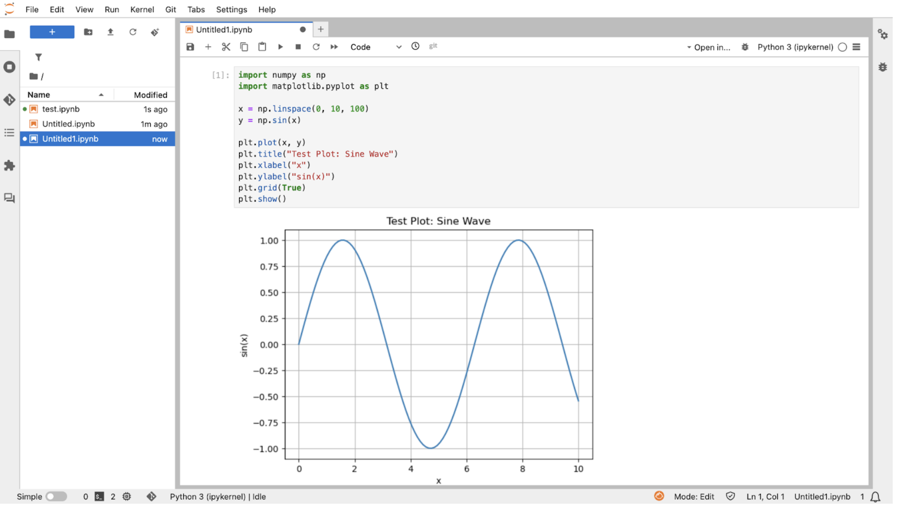Screen dimensions: 897x509
Task: Clone a Git repository icon
Action: click(155, 32)
